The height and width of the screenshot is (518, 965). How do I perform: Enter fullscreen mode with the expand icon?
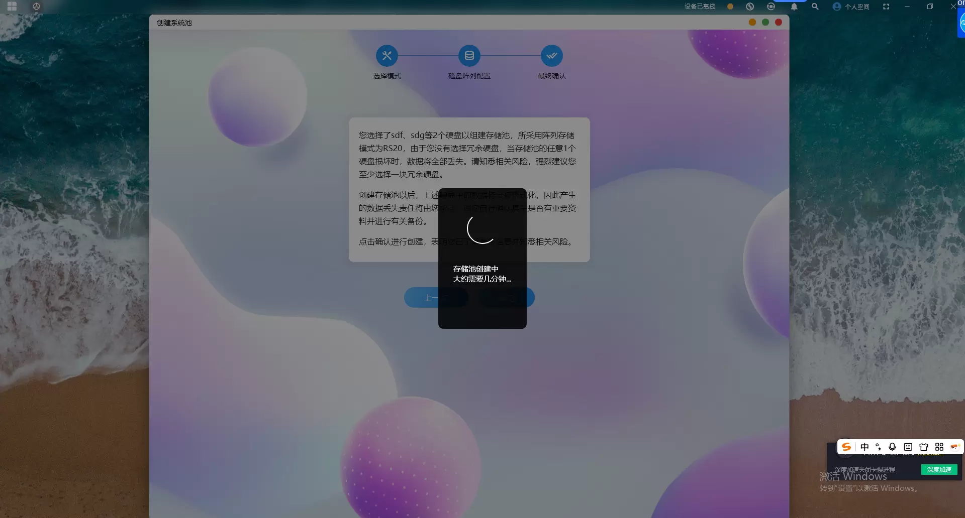[886, 7]
